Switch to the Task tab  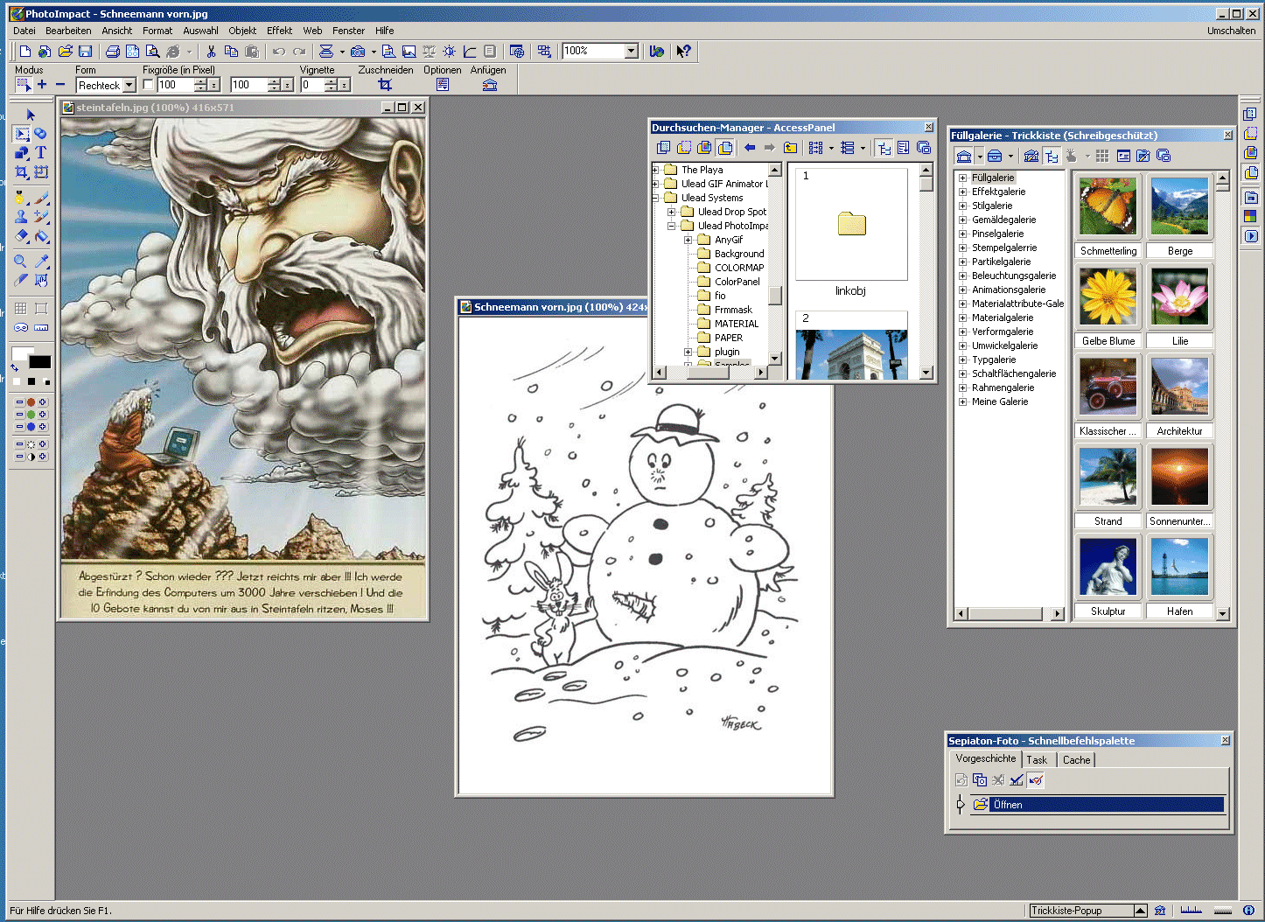point(1037,760)
